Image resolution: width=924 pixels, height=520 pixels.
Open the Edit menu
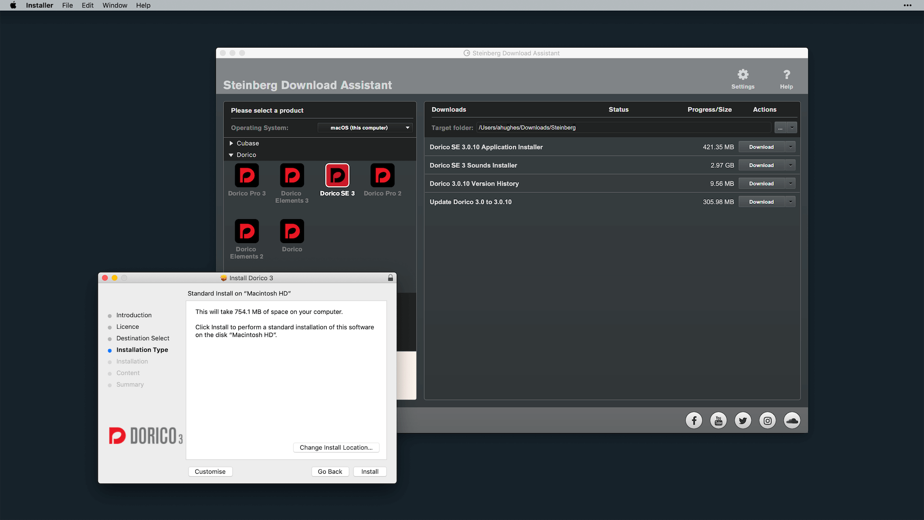pos(87,5)
